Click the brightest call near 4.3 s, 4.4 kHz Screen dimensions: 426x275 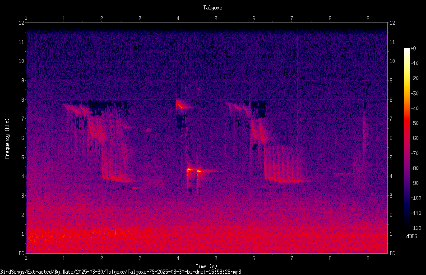pyautogui.click(x=189, y=170)
